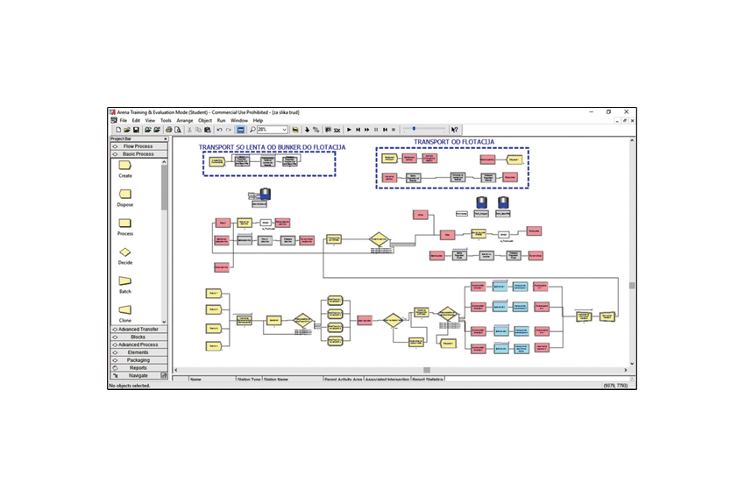This screenshot has width=745, height=497.
Task: Open the View menu
Action: click(150, 121)
